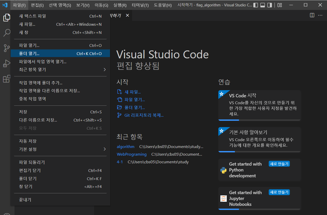Click Git 리포지토리 복제... link
The height and width of the screenshot is (215, 327).
point(144,115)
